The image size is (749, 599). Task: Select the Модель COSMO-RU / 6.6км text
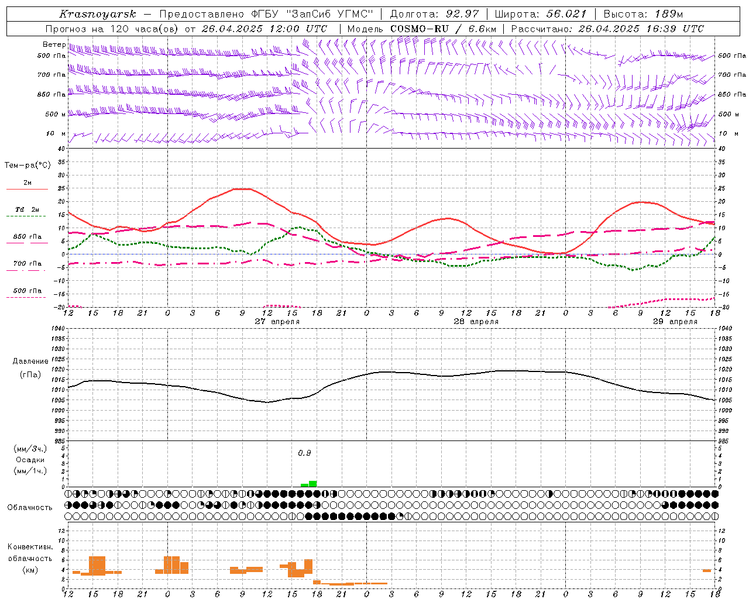click(x=421, y=29)
